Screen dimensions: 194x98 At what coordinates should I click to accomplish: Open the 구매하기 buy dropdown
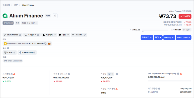[x=147, y=37]
